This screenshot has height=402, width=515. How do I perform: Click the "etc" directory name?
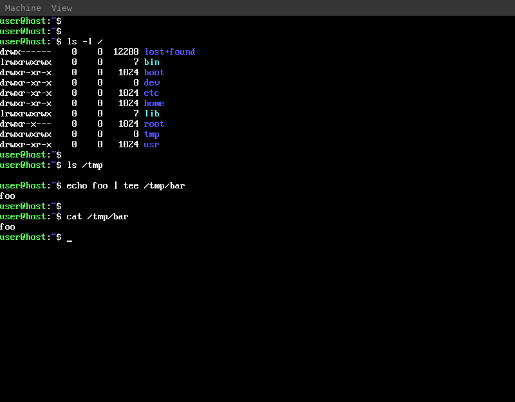click(x=151, y=93)
